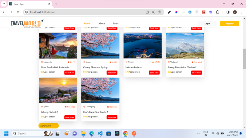Open Jaflong, Sylhet-2 title
246x138 pixels.
(x=49, y=112)
